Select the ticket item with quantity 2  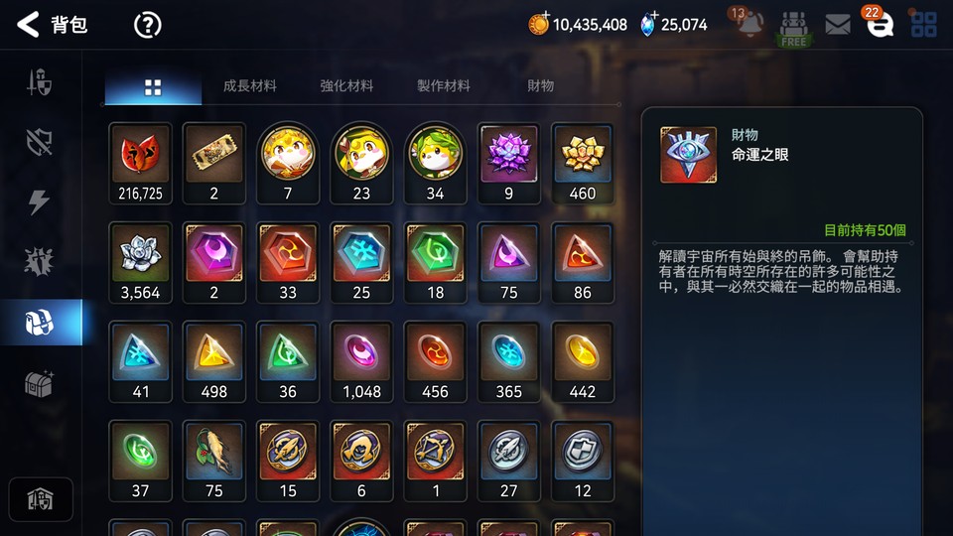click(214, 164)
